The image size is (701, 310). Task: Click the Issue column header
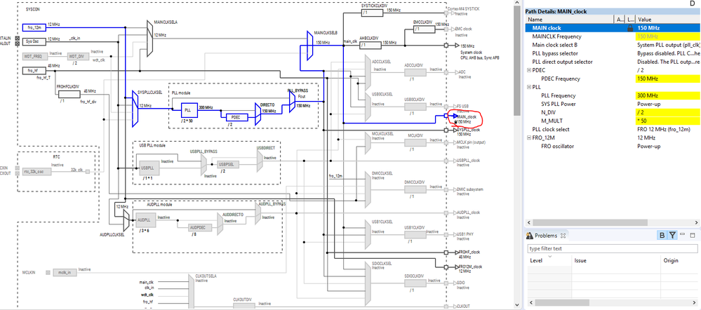pos(616,260)
